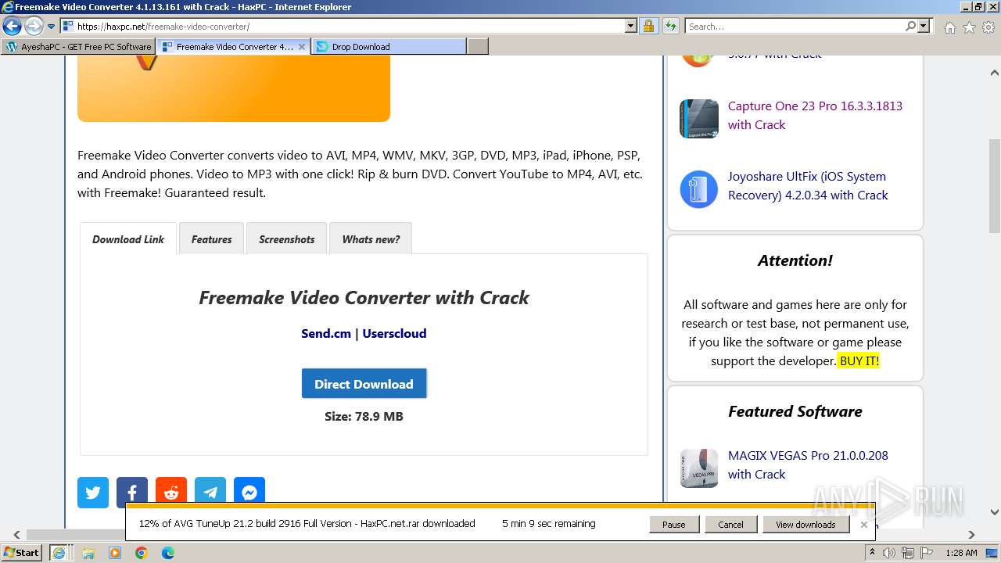Click the Freemake Video Converter with Crack heading
Viewport: 1001px width, 563px height.
click(364, 298)
